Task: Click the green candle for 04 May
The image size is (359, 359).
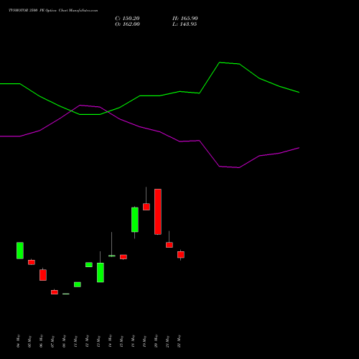Action: point(20,251)
